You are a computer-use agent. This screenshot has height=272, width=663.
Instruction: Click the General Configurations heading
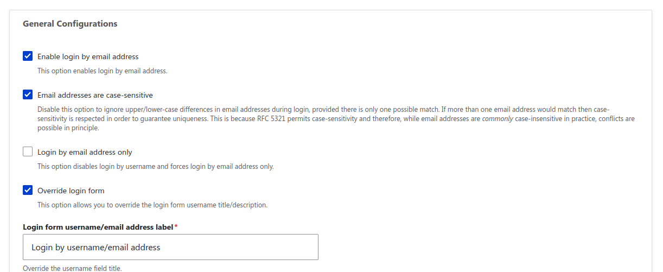click(70, 24)
